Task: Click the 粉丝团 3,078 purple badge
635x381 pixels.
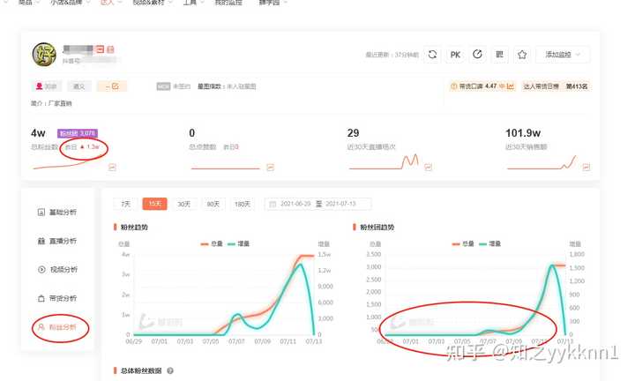Action: pyautogui.click(x=78, y=133)
